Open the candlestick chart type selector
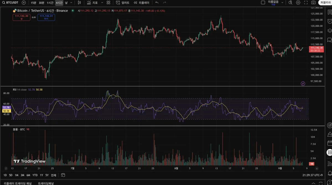The height and width of the screenshot is (185, 332). pyautogui.click(x=79, y=2)
